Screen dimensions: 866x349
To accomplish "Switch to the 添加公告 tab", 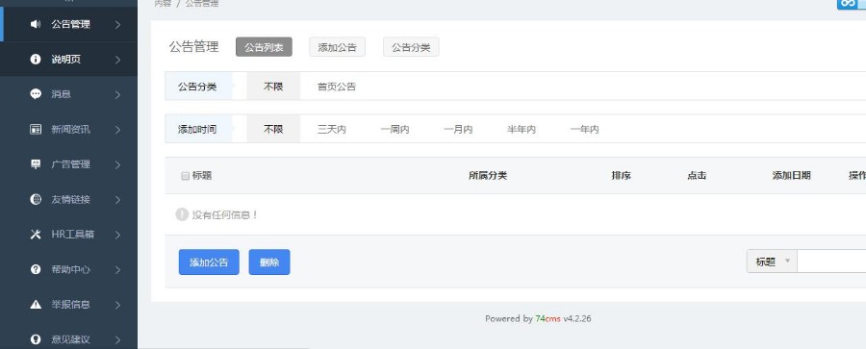I will [337, 47].
